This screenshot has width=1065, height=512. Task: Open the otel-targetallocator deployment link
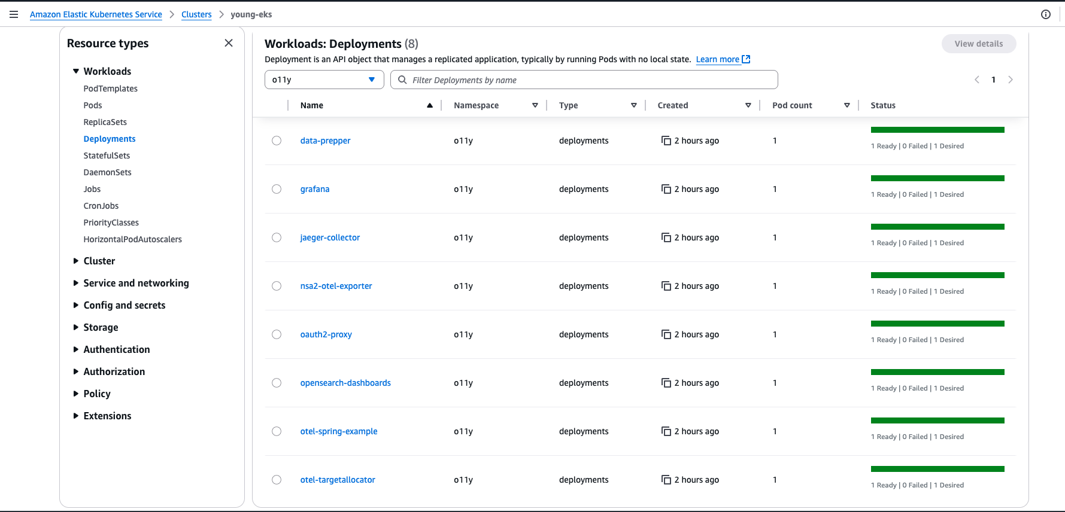pyautogui.click(x=338, y=480)
